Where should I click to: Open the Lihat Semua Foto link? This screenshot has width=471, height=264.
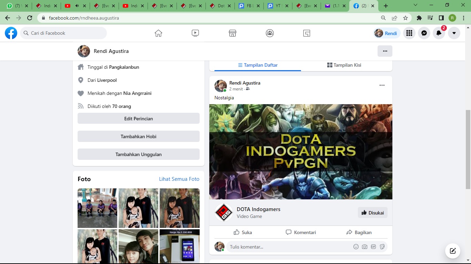tap(179, 179)
